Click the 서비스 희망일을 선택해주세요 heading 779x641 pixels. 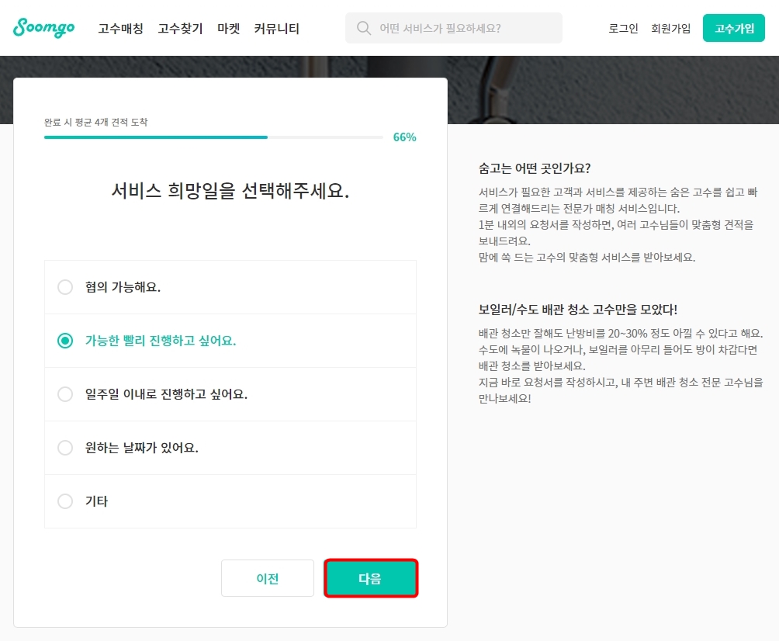(x=230, y=189)
